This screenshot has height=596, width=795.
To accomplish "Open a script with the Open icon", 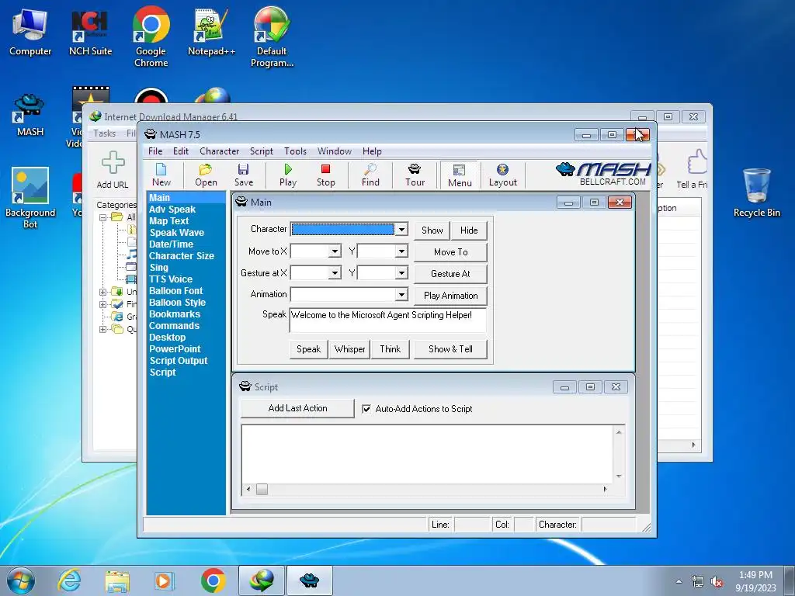I will tap(206, 175).
